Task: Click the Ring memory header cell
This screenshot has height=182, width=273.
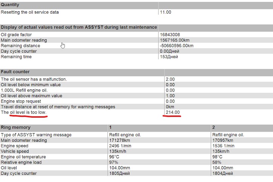Action: pyautogui.click(x=15, y=127)
